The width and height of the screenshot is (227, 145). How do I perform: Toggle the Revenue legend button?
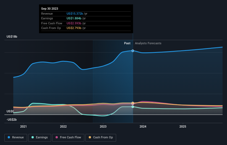coord(16,138)
